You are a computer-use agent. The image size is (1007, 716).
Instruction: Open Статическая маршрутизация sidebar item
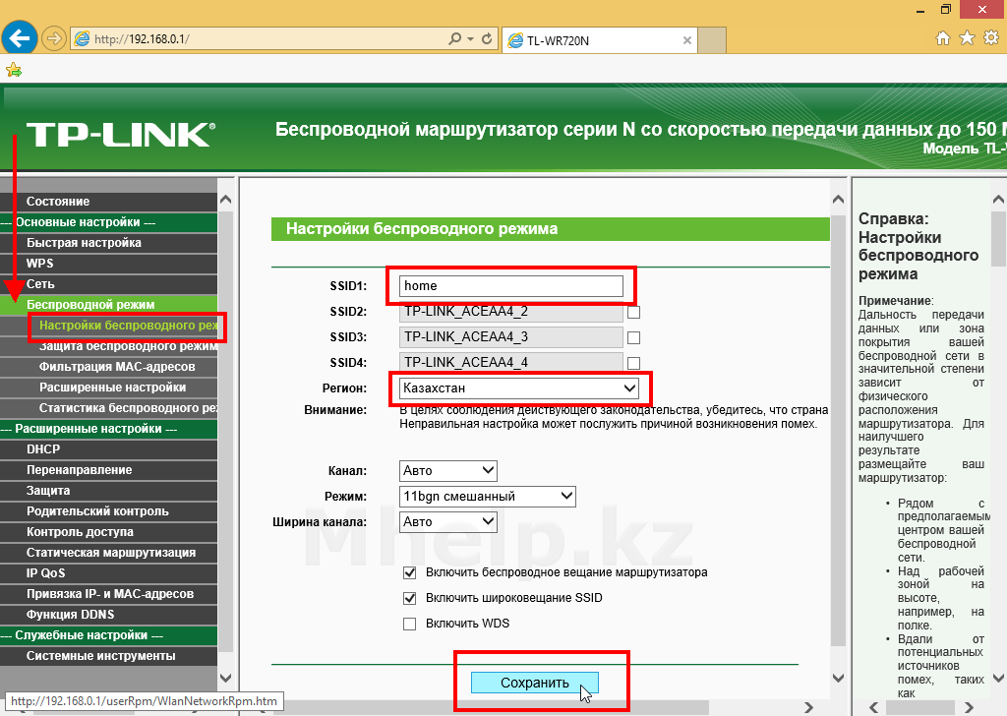tap(108, 553)
